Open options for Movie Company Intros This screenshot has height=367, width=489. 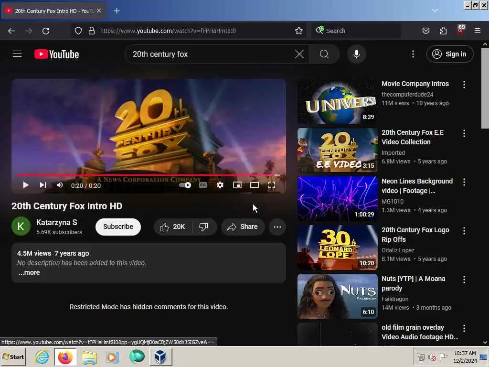click(464, 84)
